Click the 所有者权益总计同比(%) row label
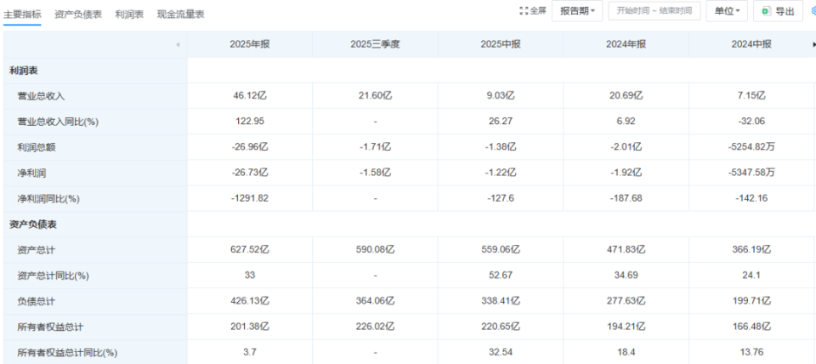 tap(67, 353)
